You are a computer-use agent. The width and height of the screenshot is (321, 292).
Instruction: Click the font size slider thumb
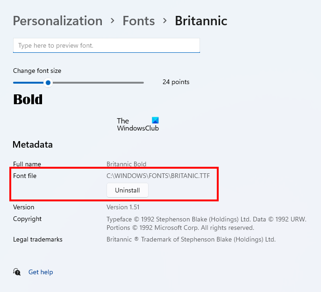point(48,83)
